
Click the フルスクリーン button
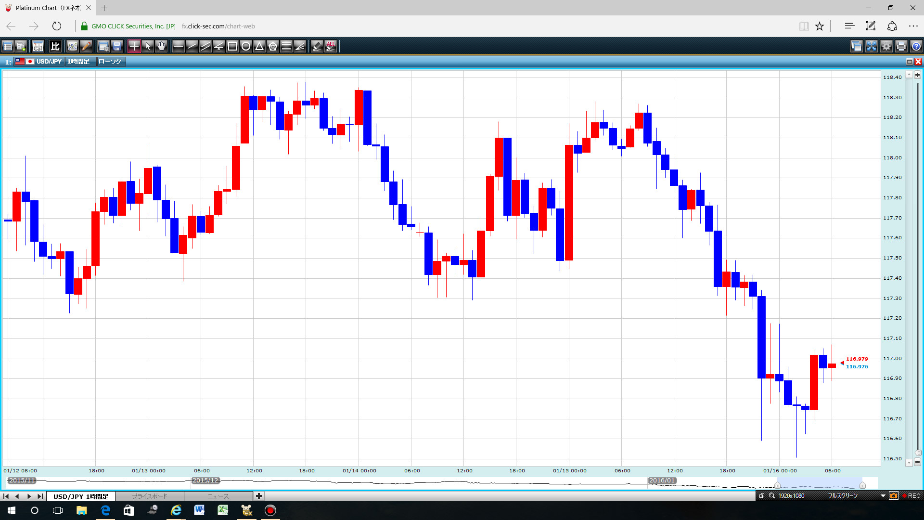pos(843,496)
